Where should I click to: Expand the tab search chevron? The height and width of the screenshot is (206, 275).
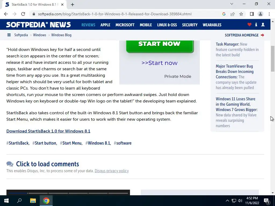point(232,4)
